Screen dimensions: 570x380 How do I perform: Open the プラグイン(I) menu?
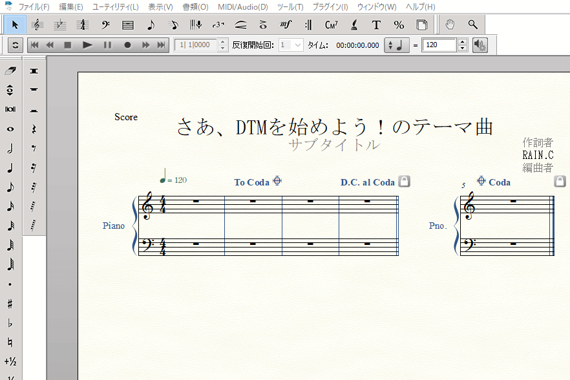pyautogui.click(x=330, y=6)
